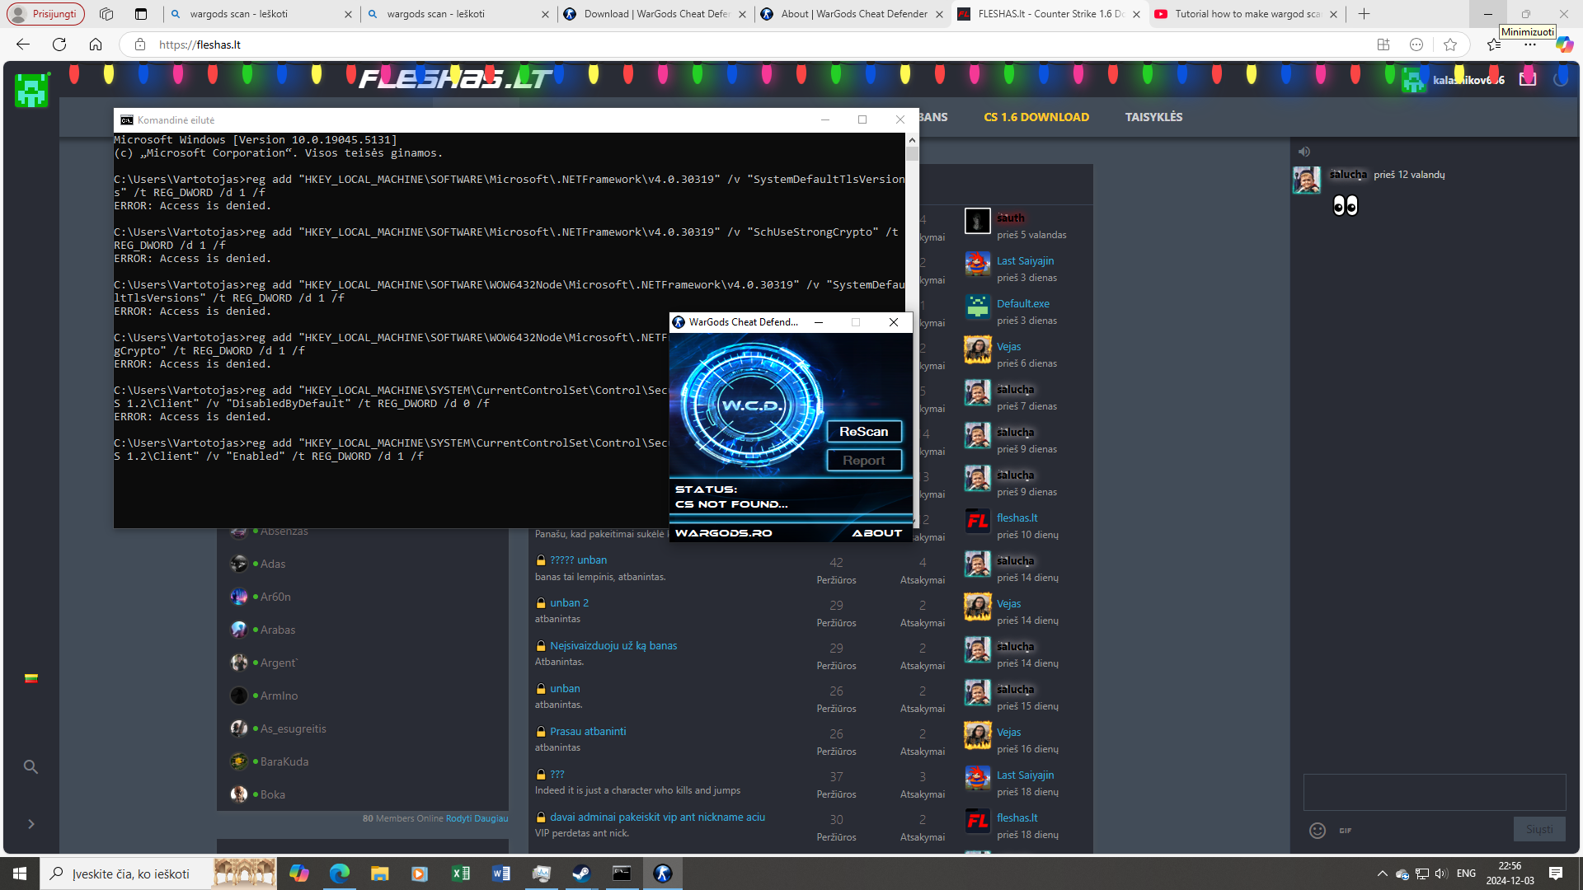This screenshot has width=1583, height=890.
Task: Click Rodyti Daugiau members link
Action: coord(477,818)
